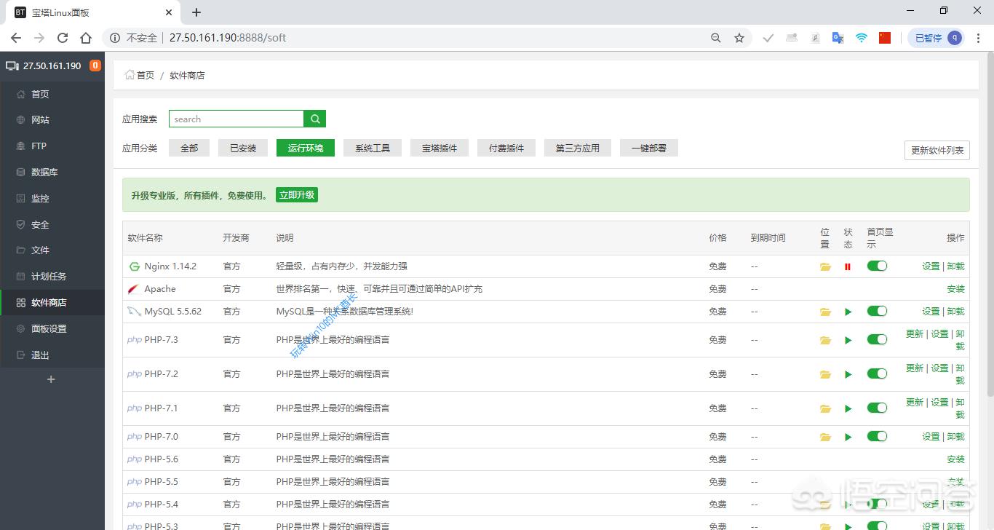This screenshot has width=994, height=530.
Task: Click 安装 link for PHP-5.6
Action: click(x=955, y=459)
